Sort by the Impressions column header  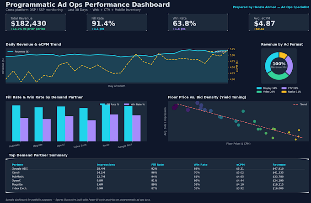click(x=106, y=165)
